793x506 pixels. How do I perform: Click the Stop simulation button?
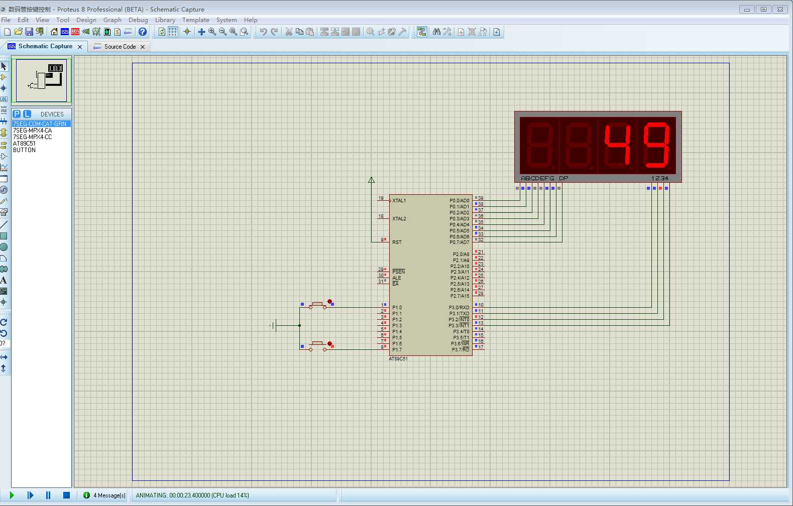point(66,495)
